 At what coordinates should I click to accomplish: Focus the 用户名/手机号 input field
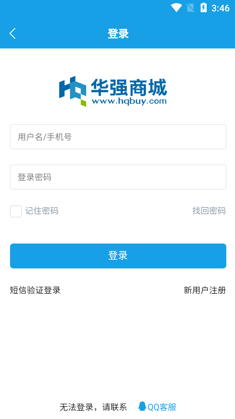(x=118, y=137)
